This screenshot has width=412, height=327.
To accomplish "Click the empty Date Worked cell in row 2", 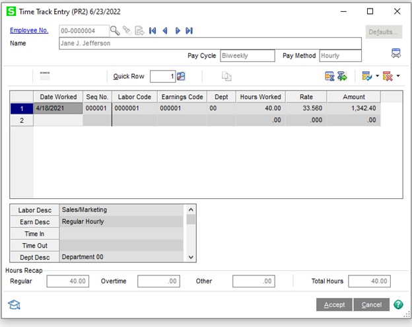I will (58, 120).
